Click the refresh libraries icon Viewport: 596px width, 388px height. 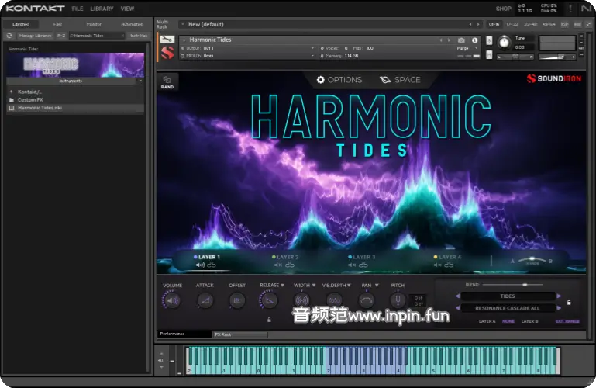click(9, 36)
